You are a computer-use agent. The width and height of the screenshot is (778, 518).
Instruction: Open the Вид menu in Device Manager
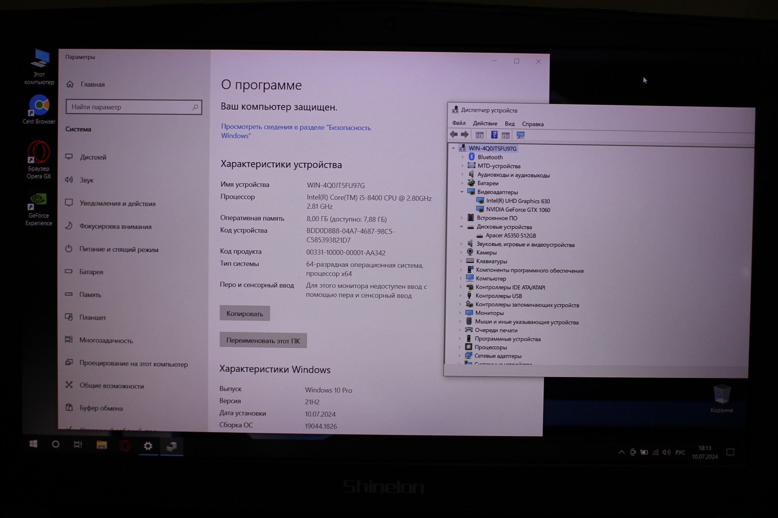[510, 124]
